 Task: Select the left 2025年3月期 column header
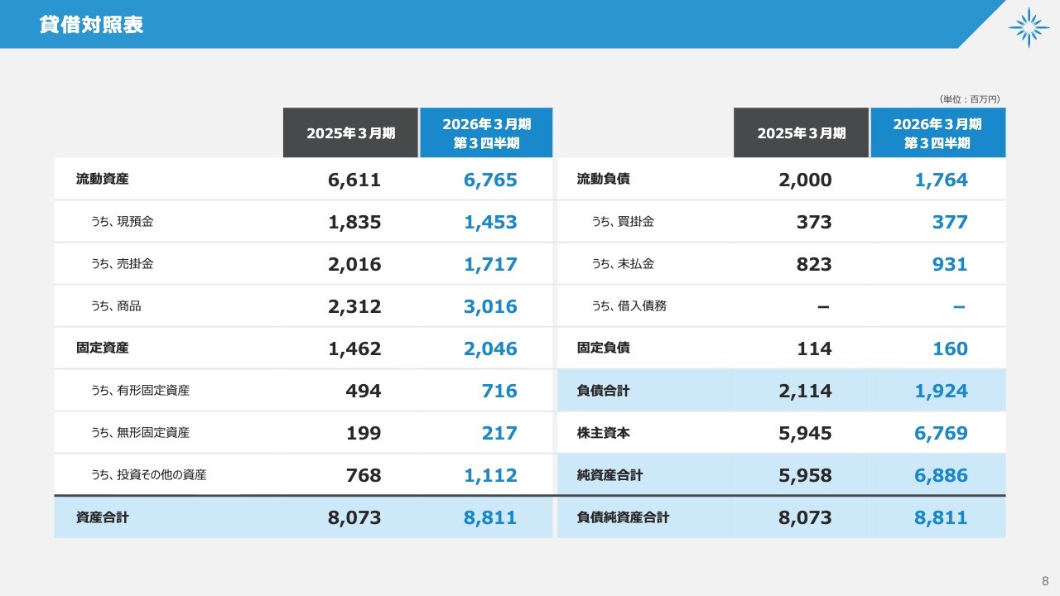pos(350,133)
